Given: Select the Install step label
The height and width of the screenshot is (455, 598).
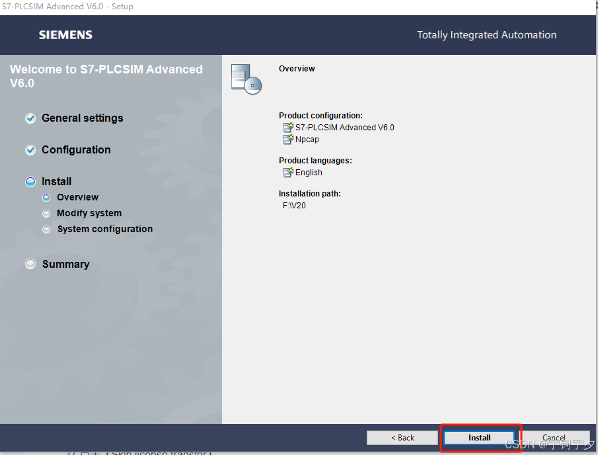Looking at the screenshot, I should point(56,181).
